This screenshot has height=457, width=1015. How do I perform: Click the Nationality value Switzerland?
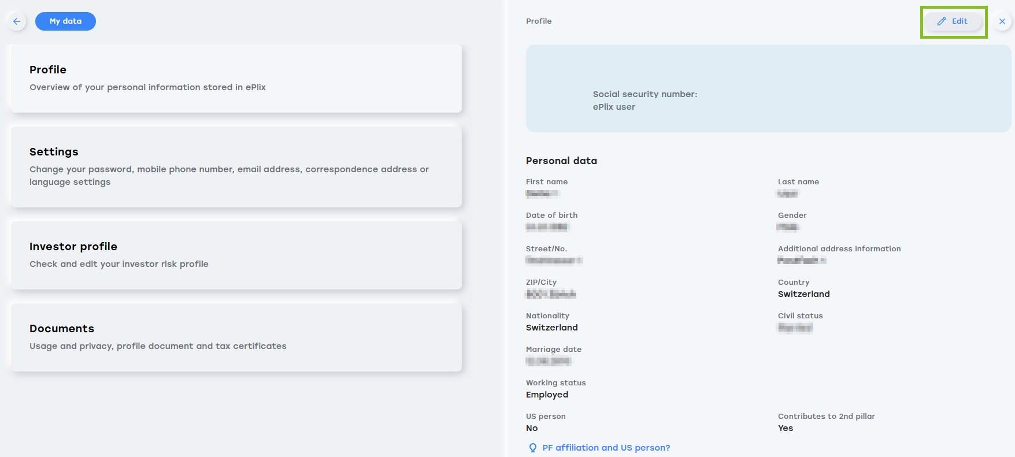click(x=551, y=328)
